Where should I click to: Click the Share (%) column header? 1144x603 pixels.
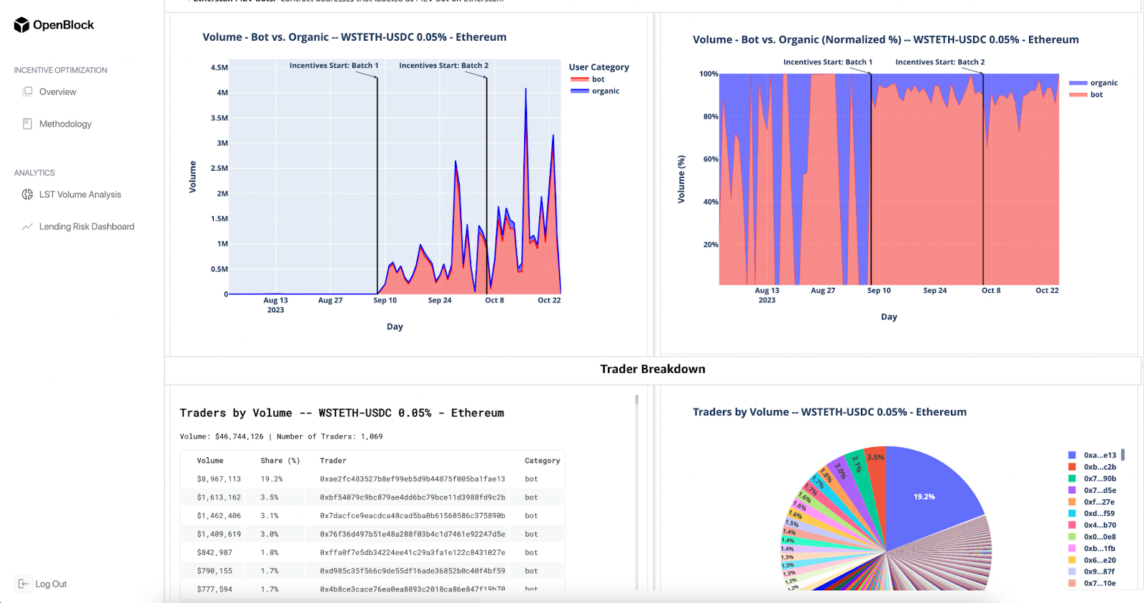coord(280,461)
